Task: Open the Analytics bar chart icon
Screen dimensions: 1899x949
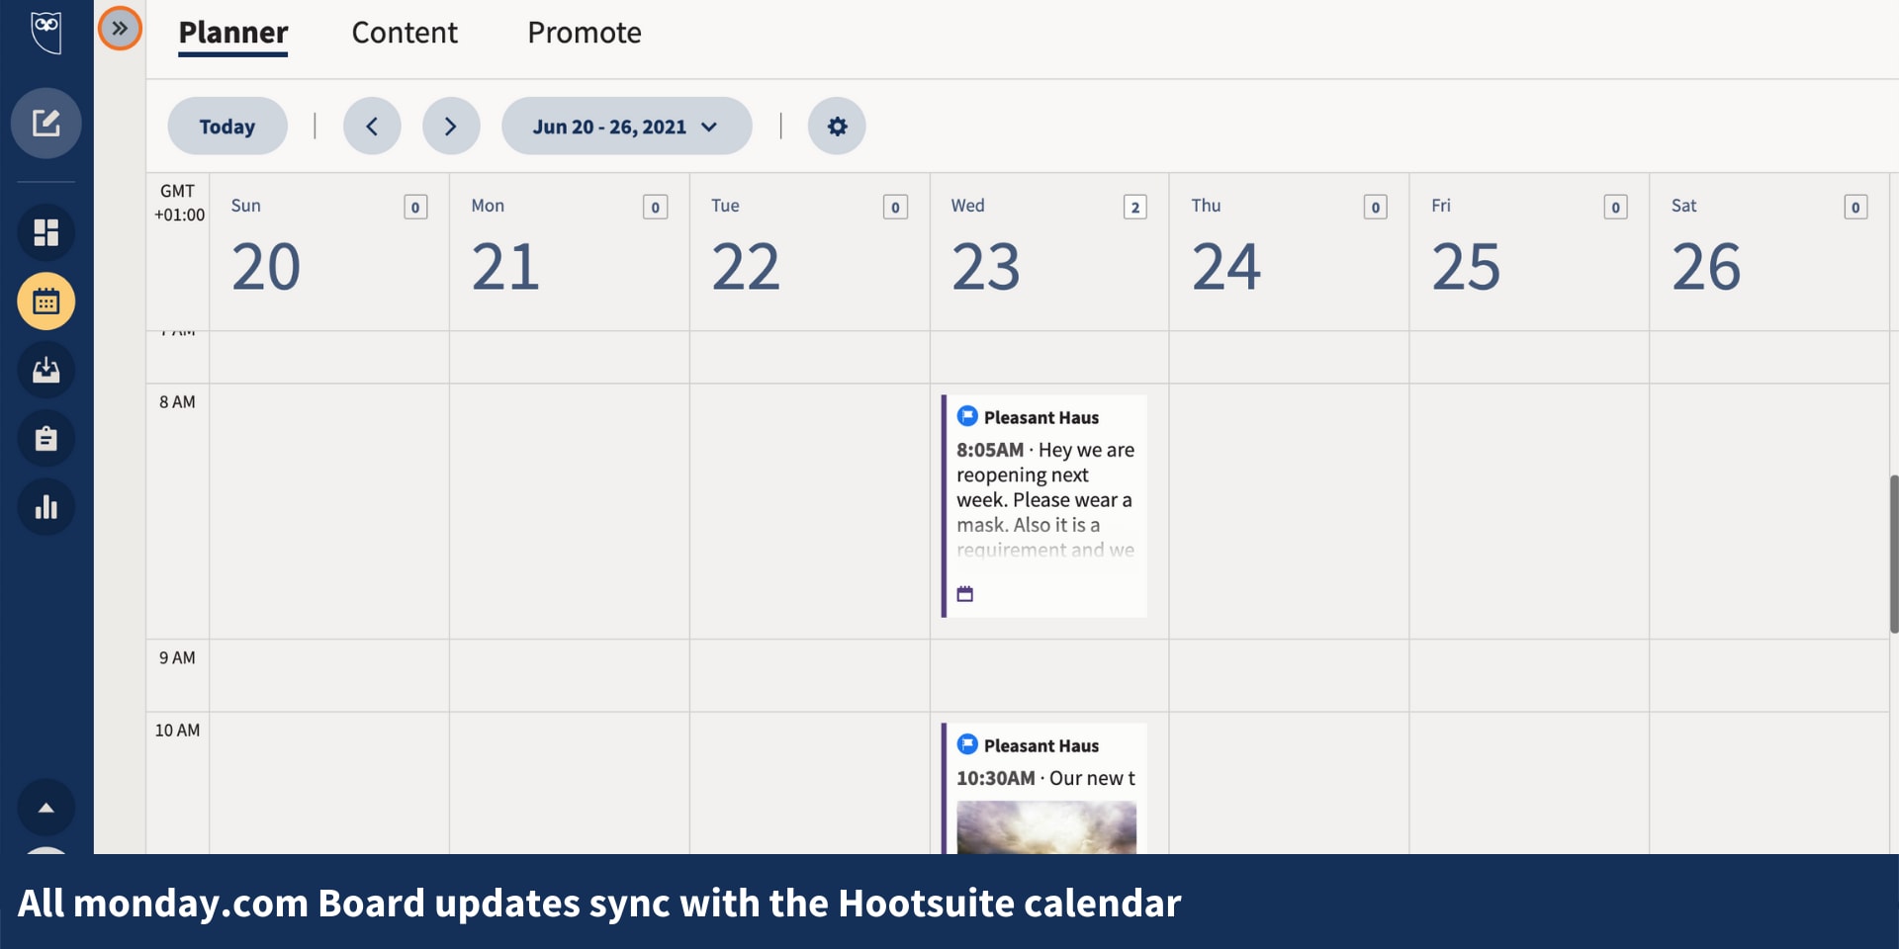Action: 46,507
